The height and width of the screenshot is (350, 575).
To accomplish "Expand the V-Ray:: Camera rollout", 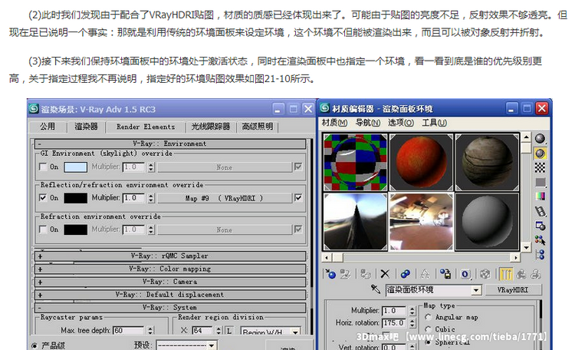I will pyautogui.click(x=170, y=282).
